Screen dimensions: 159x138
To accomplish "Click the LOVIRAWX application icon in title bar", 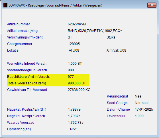I will click(5, 5).
